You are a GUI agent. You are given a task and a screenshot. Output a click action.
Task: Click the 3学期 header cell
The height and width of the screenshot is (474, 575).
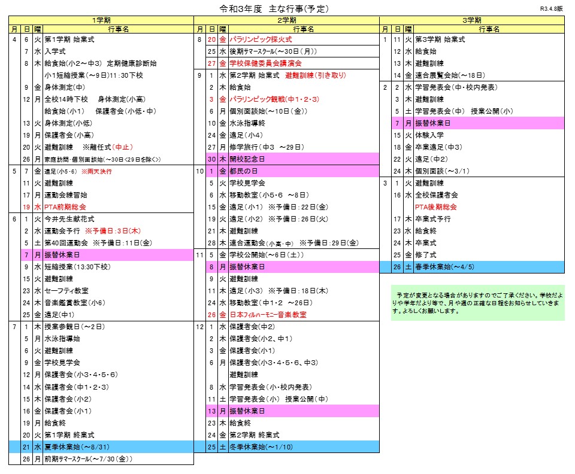pyautogui.click(x=472, y=20)
